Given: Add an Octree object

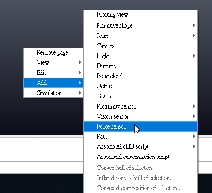Looking at the screenshot, I should click(x=140, y=86).
